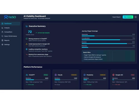The image size is (139, 104).
Task: Click the Strong badge on ChatGPT card
Action: [x=46, y=75]
